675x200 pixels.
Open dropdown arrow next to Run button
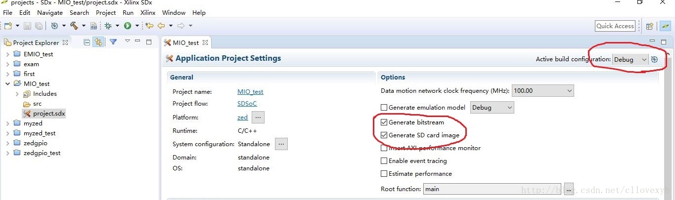(137, 26)
